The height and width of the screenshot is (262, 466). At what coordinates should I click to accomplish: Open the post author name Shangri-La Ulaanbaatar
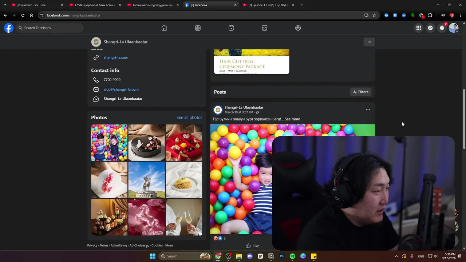(x=244, y=107)
